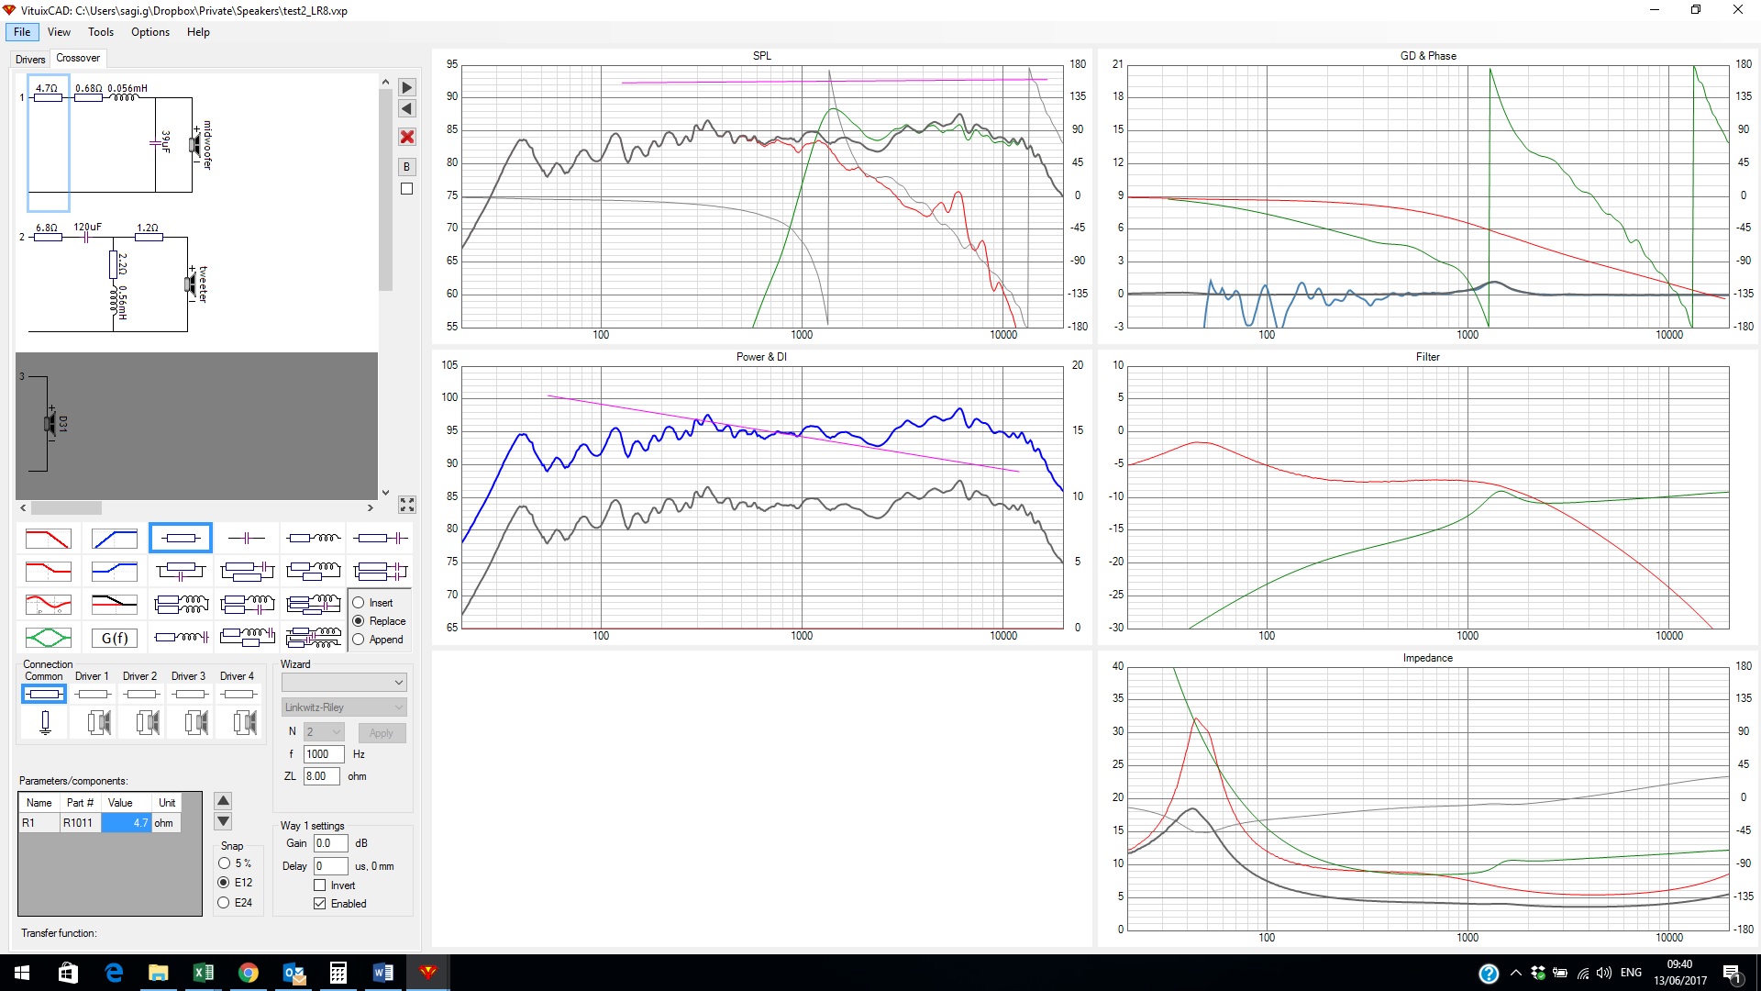This screenshot has width=1761, height=991.
Task: Click the Gain dB input field
Action: [x=331, y=843]
